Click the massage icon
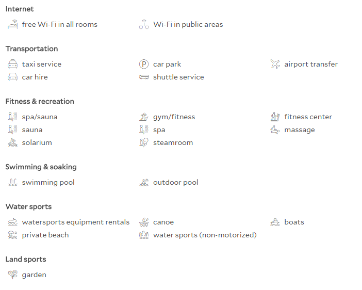362x290 pixels. point(275,130)
